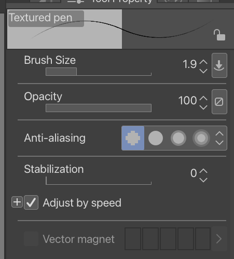
Task: Click the Opacity slider bar
Action: (99, 108)
